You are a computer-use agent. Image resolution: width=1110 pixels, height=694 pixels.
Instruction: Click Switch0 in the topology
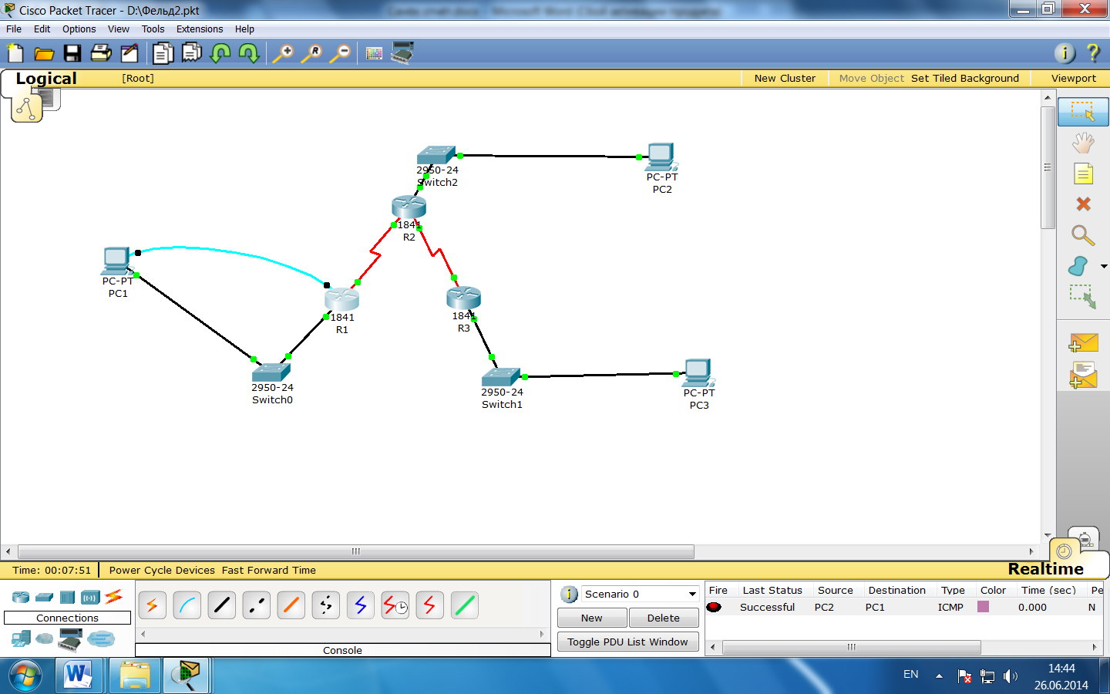(271, 372)
